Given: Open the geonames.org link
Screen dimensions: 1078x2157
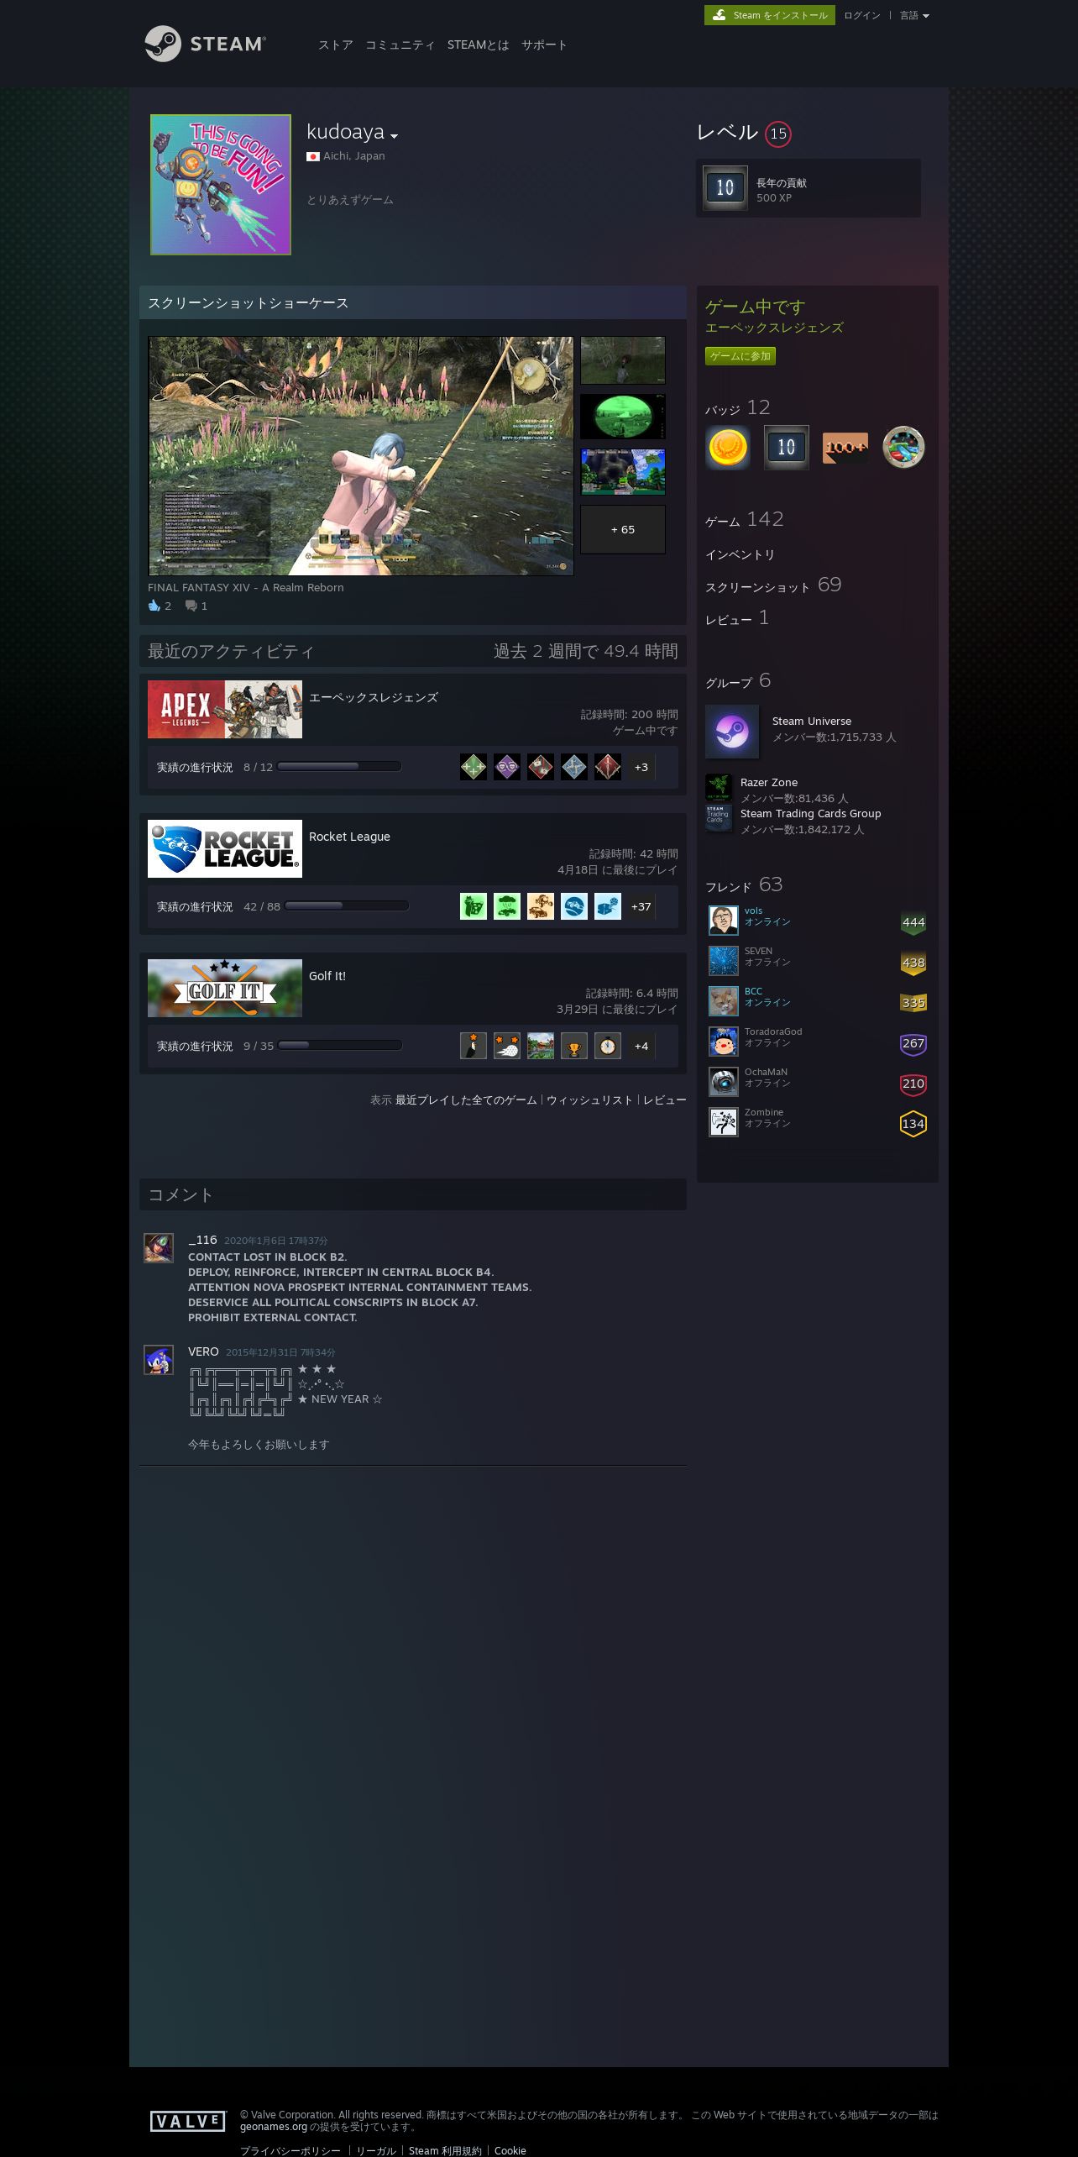Looking at the screenshot, I should [274, 2127].
